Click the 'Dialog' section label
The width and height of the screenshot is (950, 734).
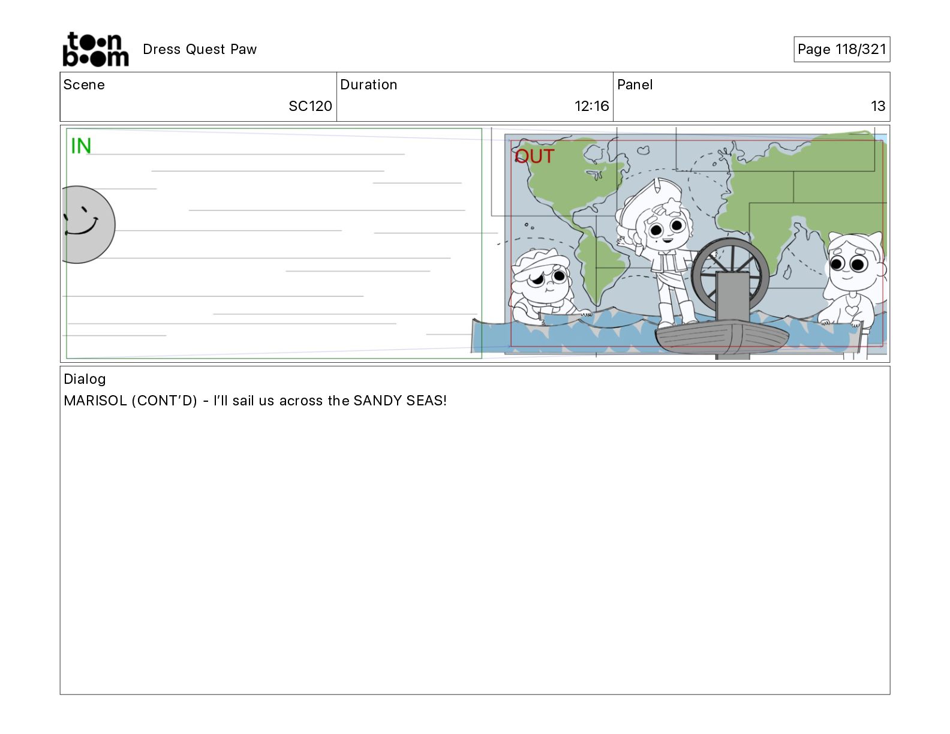(85, 379)
